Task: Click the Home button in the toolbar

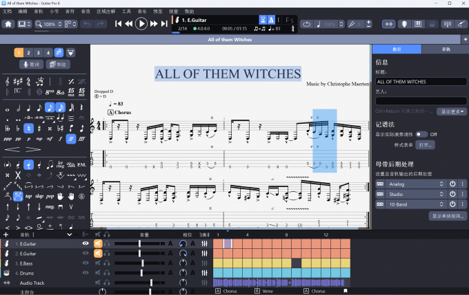Action: (x=8, y=24)
